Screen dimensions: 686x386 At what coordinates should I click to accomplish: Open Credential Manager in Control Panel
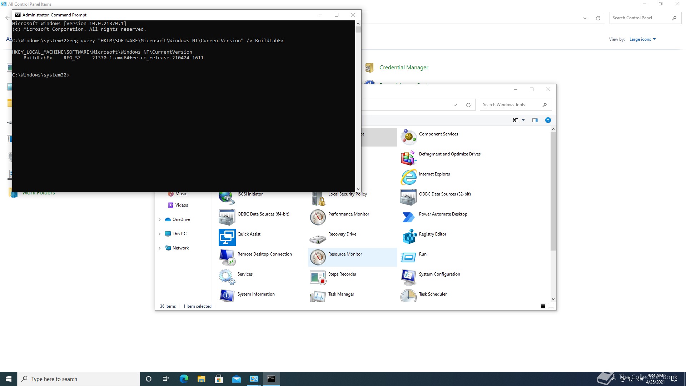pyautogui.click(x=404, y=67)
